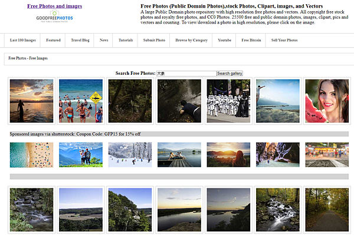Viewport: 354px width, 235px height.
Task: Open the Free Photos and images link
Action: tap(54, 6)
